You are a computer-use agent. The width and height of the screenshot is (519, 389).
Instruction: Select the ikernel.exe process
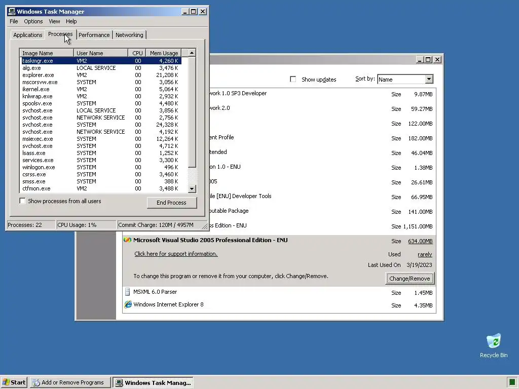tap(101, 89)
